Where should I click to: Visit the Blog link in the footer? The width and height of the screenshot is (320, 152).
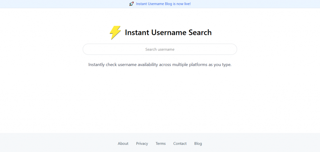tap(198, 144)
